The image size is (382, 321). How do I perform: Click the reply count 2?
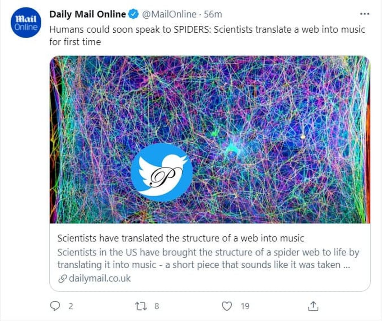pos(71,306)
